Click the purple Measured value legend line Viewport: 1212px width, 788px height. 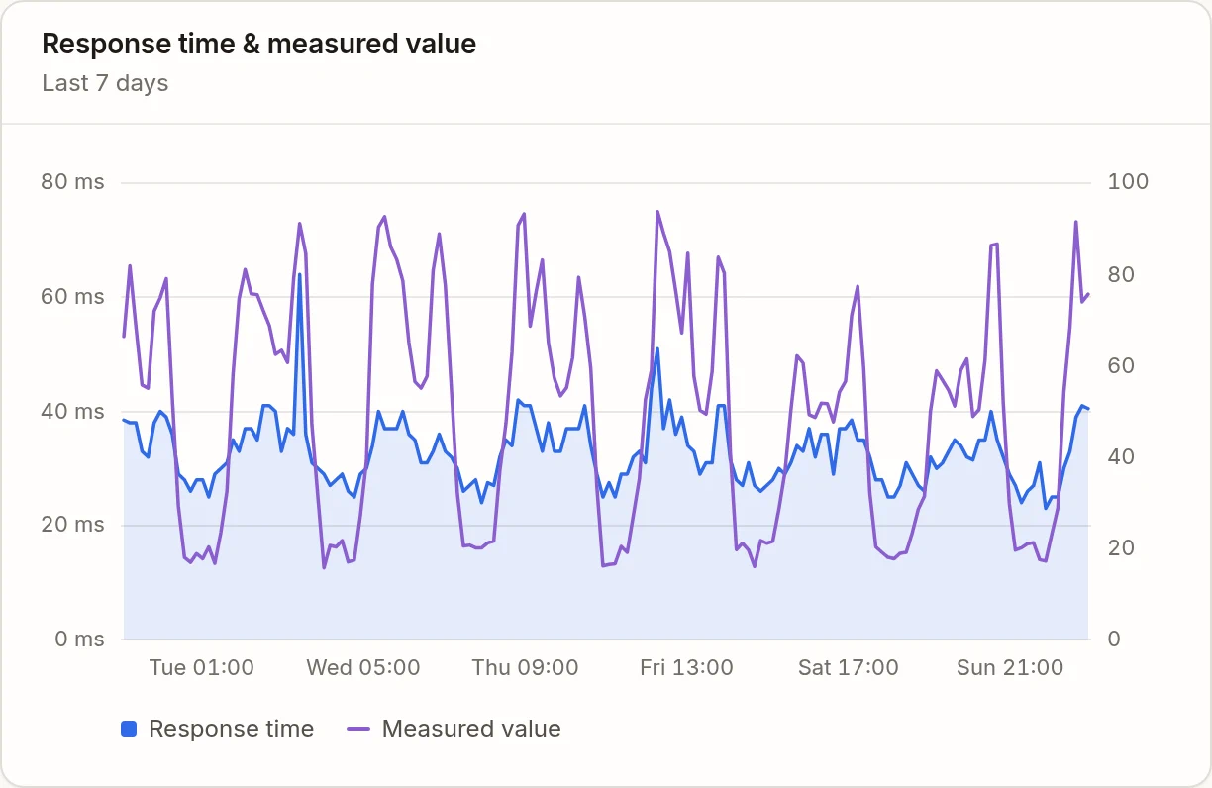coord(358,730)
